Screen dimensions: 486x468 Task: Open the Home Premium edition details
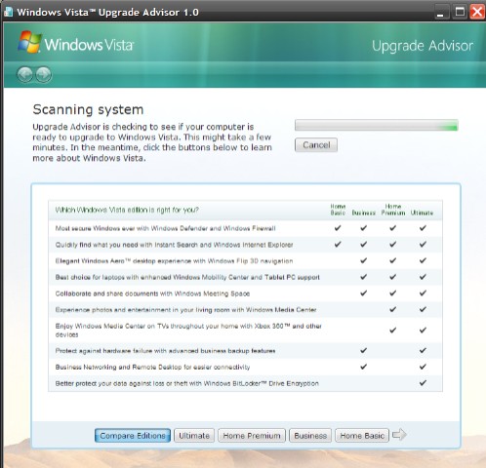252,436
